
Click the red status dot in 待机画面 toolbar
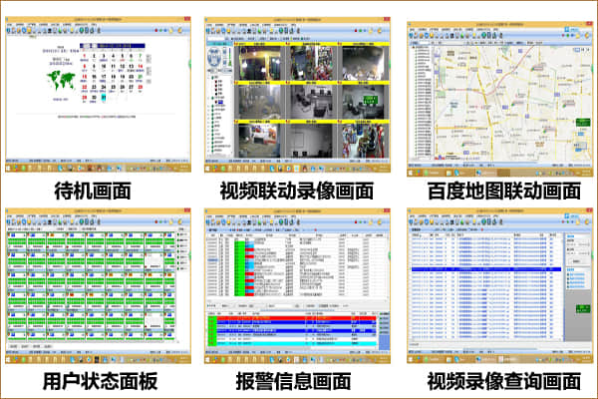coord(156,30)
